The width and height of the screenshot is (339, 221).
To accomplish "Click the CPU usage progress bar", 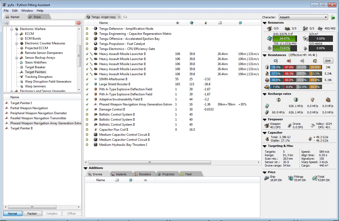I will (285, 39).
